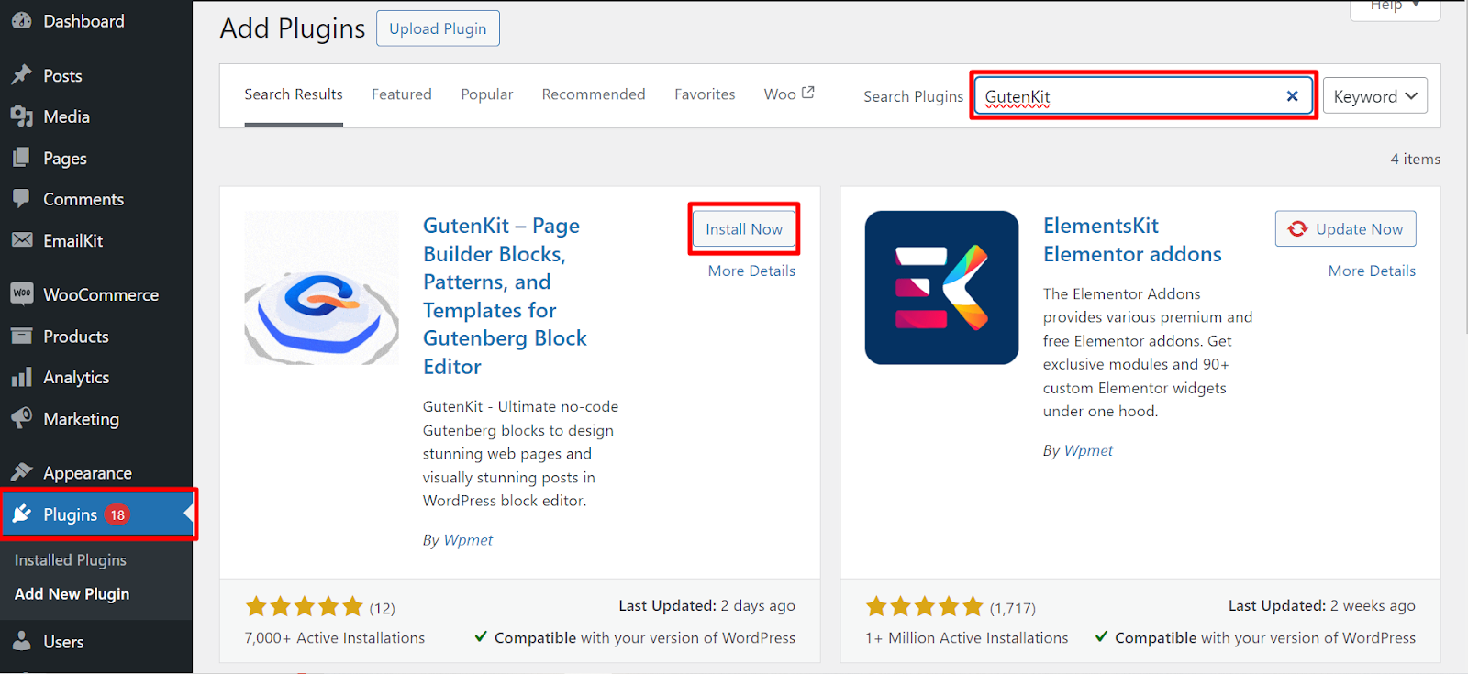
Task: Open Media menu item
Action: point(96,116)
